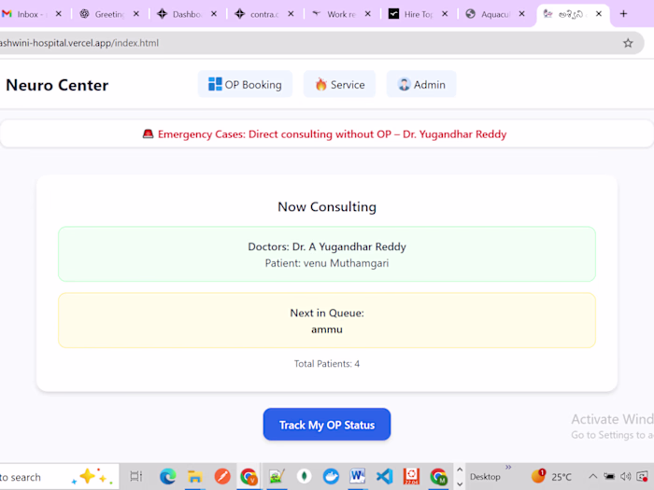Open a new browser tab
The image size is (654, 490).
(x=623, y=14)
